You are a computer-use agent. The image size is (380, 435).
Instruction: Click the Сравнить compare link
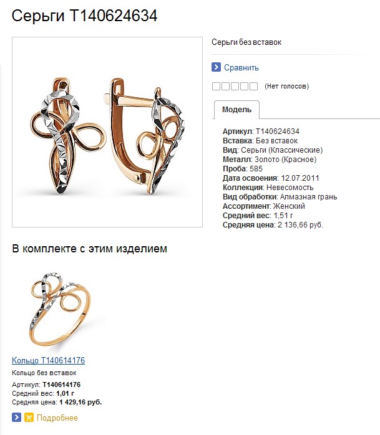[241, 67]
